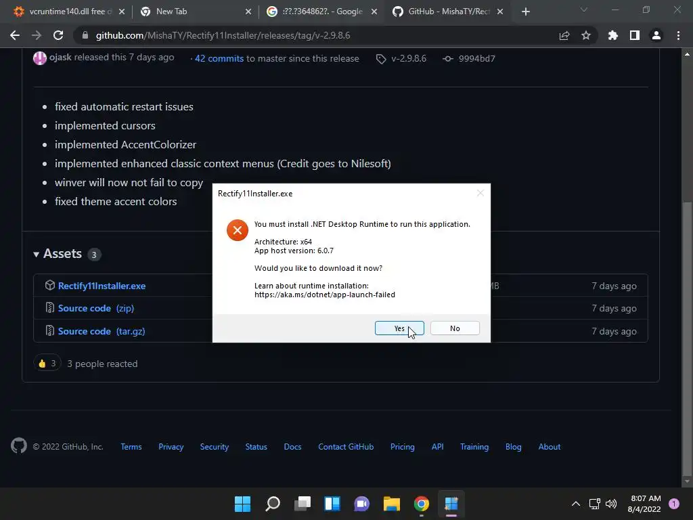693x520 pixels.
Task: Open About footer link
Action: pyautogui.click(x=550, y=447)
